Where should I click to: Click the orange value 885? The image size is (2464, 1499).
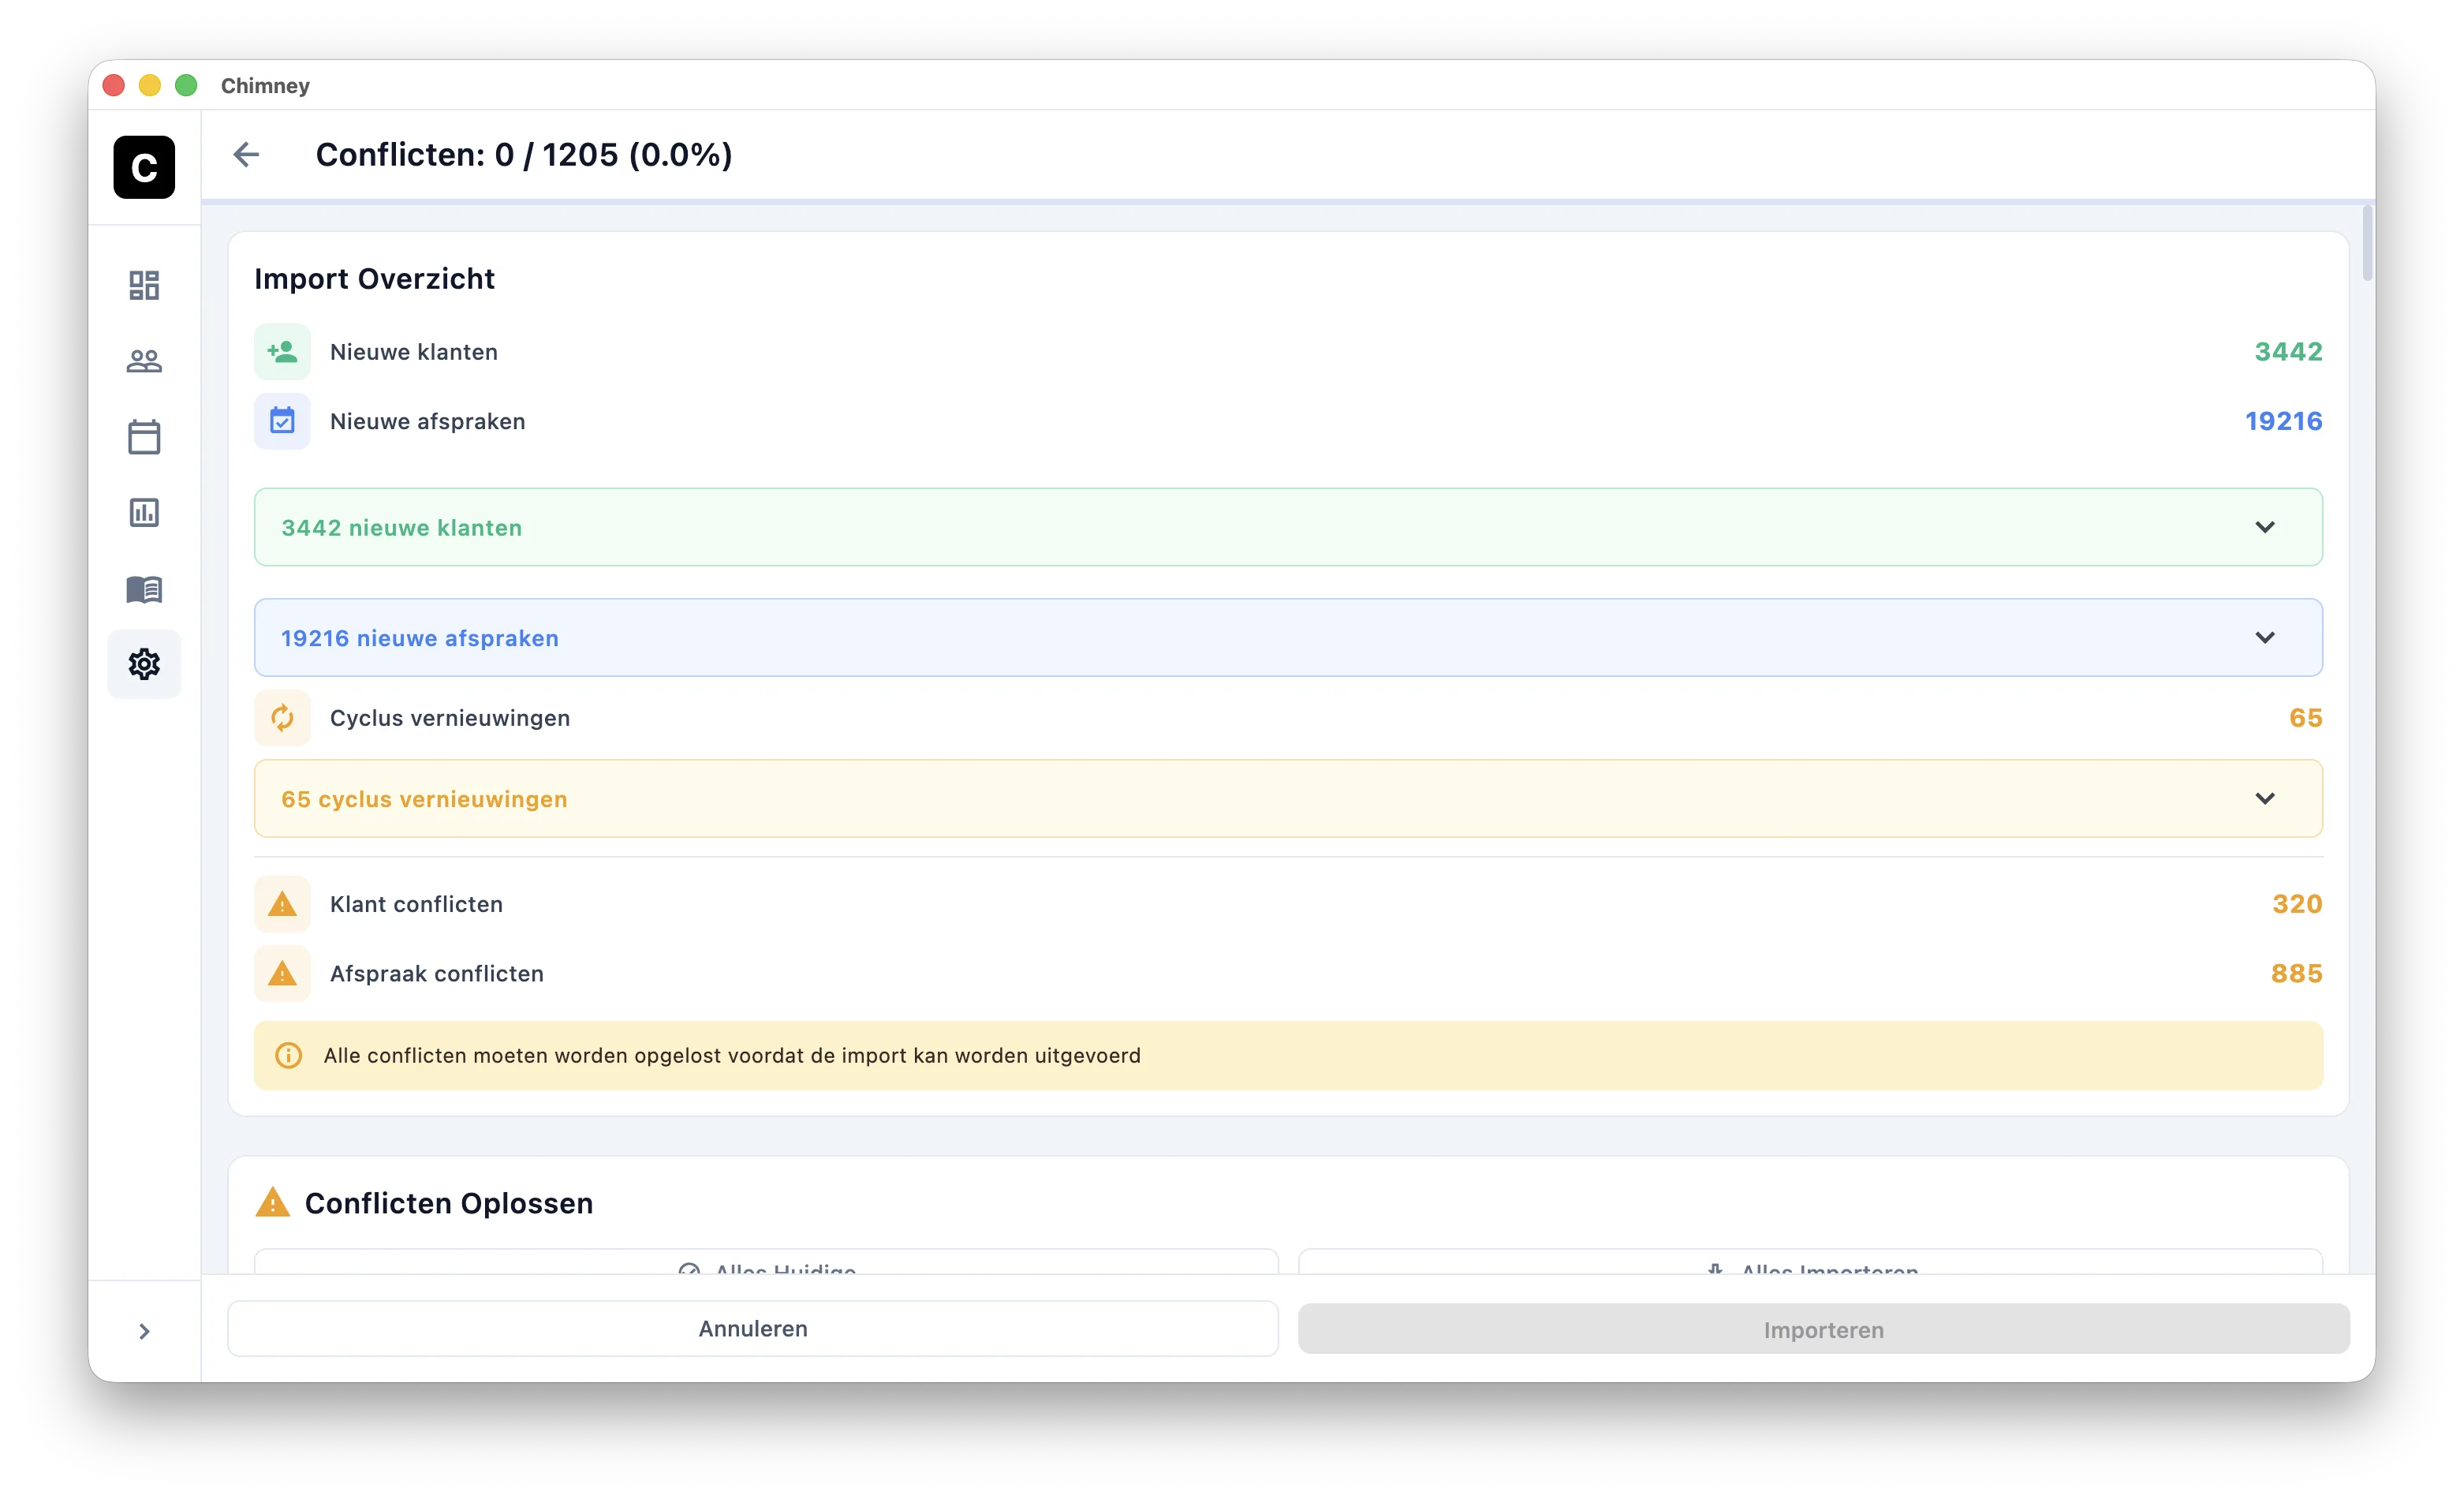click(2296, 974)
